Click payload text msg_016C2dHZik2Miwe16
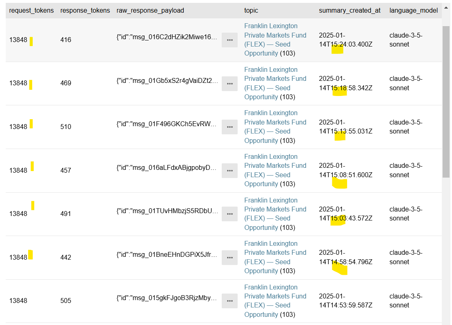Image resolution: width=452 pixels, height=325 pixels. (x=167, y=37)
